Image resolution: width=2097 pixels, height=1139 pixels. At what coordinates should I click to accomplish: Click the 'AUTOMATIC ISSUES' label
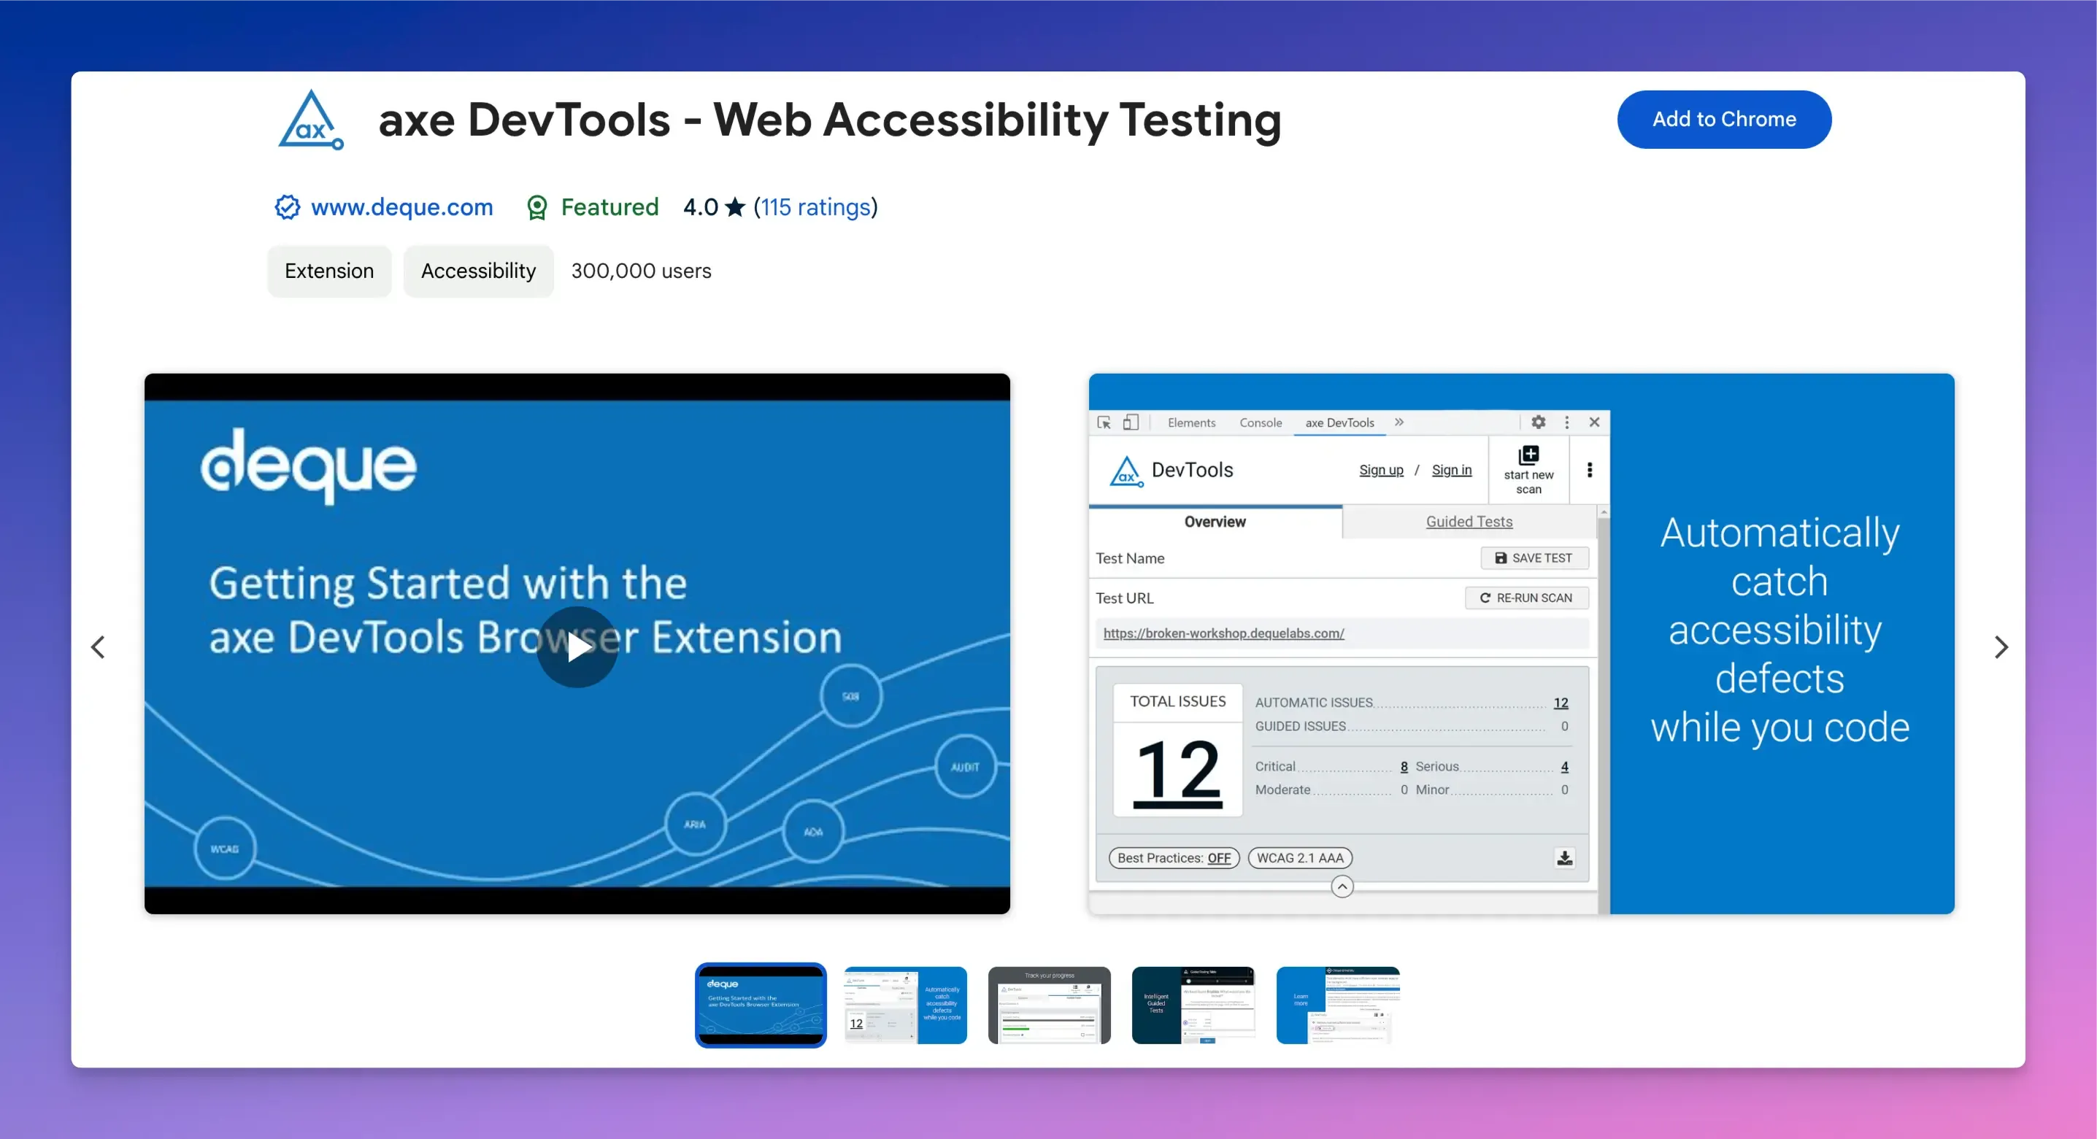click(x=1313, y=702)
